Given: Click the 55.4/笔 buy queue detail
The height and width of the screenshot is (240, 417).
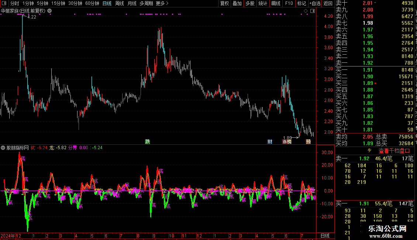Looking at the screenshot, I should [384, 204].
